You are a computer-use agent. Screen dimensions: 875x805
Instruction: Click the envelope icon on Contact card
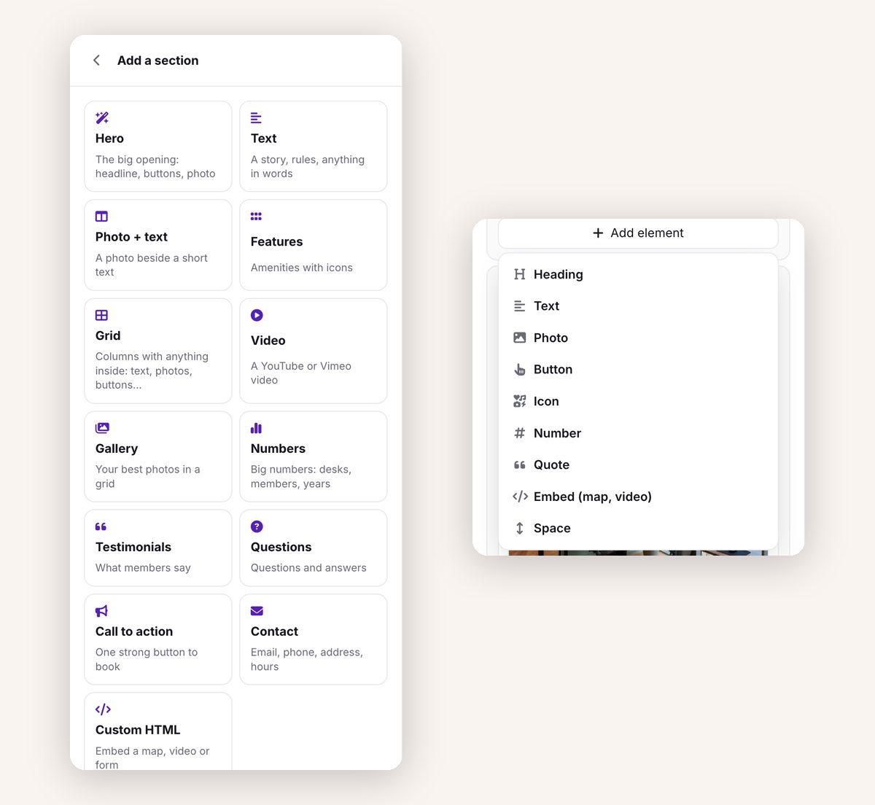click(257, 611)
